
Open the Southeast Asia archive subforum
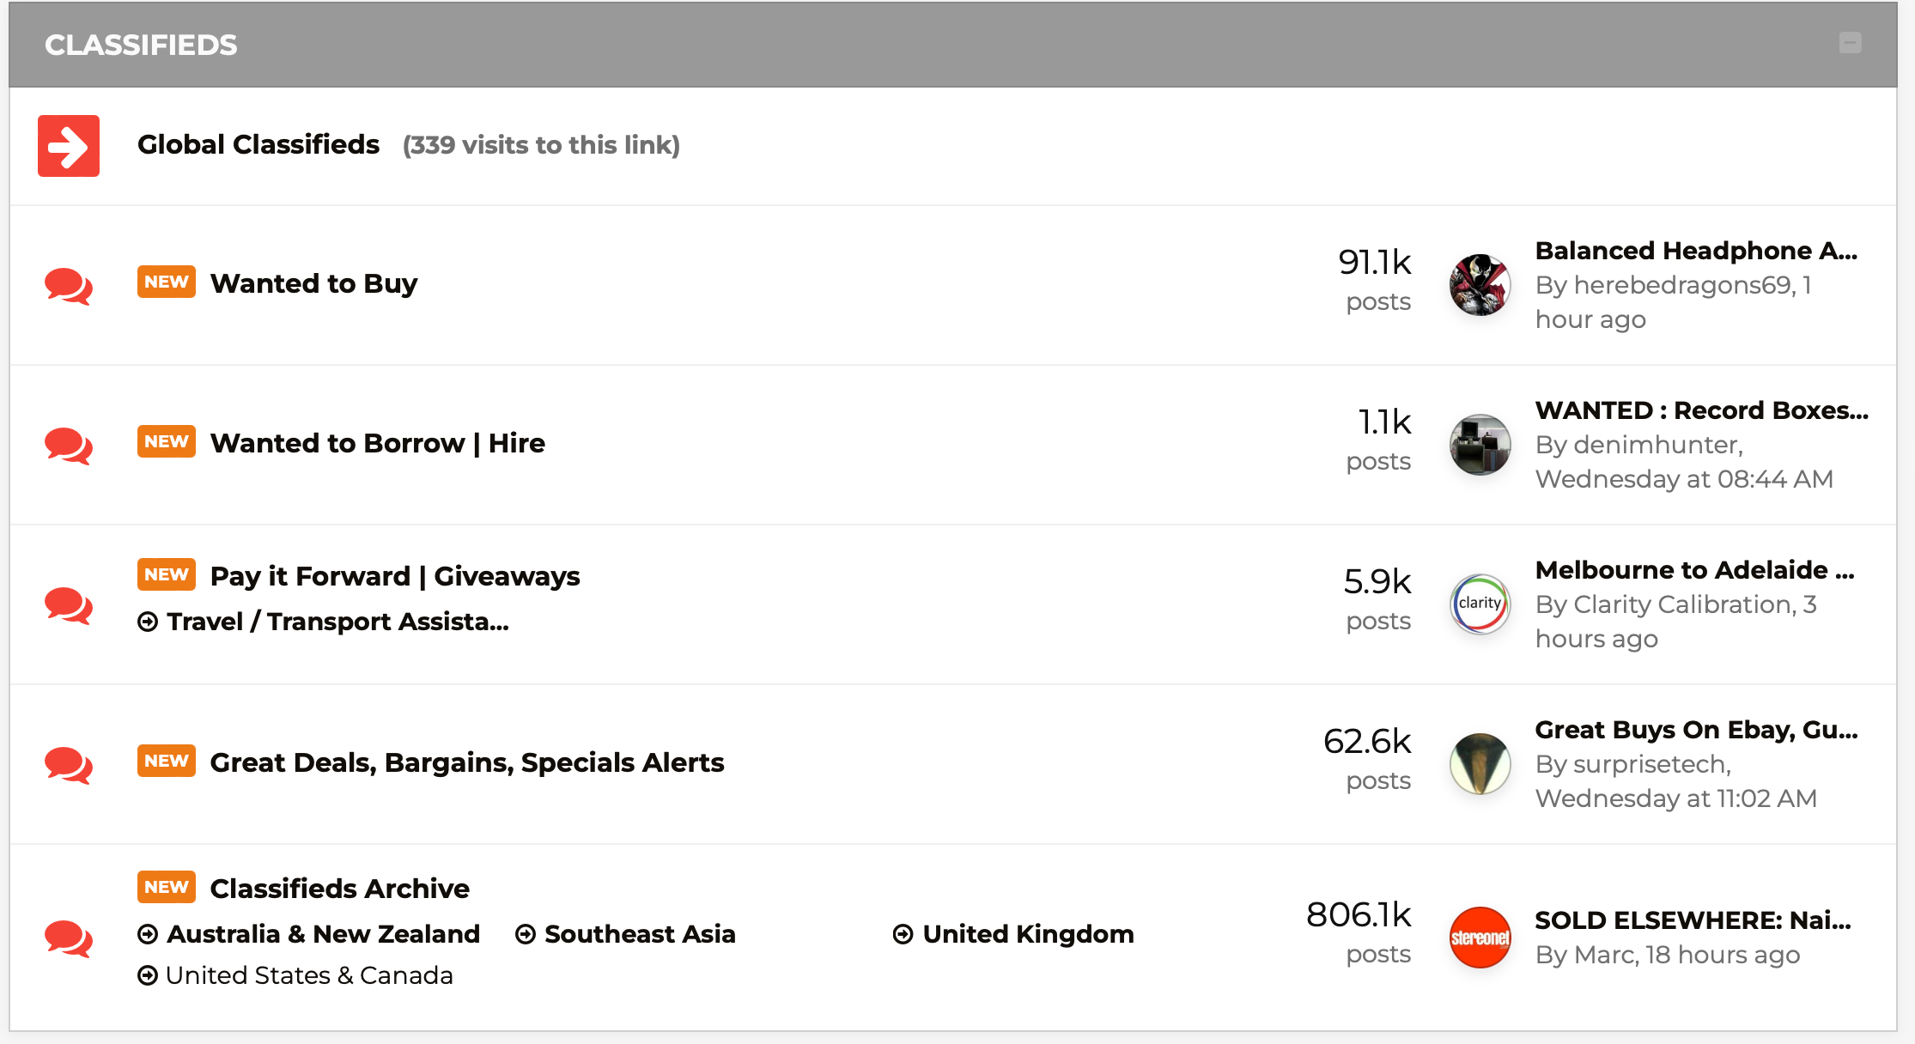point(640,934)
